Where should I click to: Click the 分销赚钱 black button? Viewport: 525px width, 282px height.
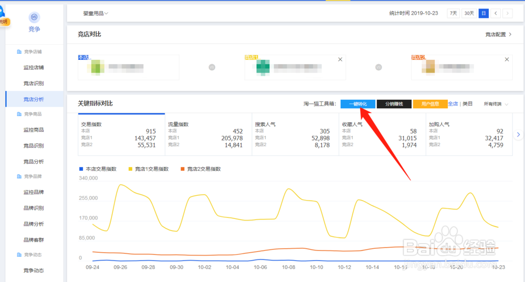(x=394, y=104)
